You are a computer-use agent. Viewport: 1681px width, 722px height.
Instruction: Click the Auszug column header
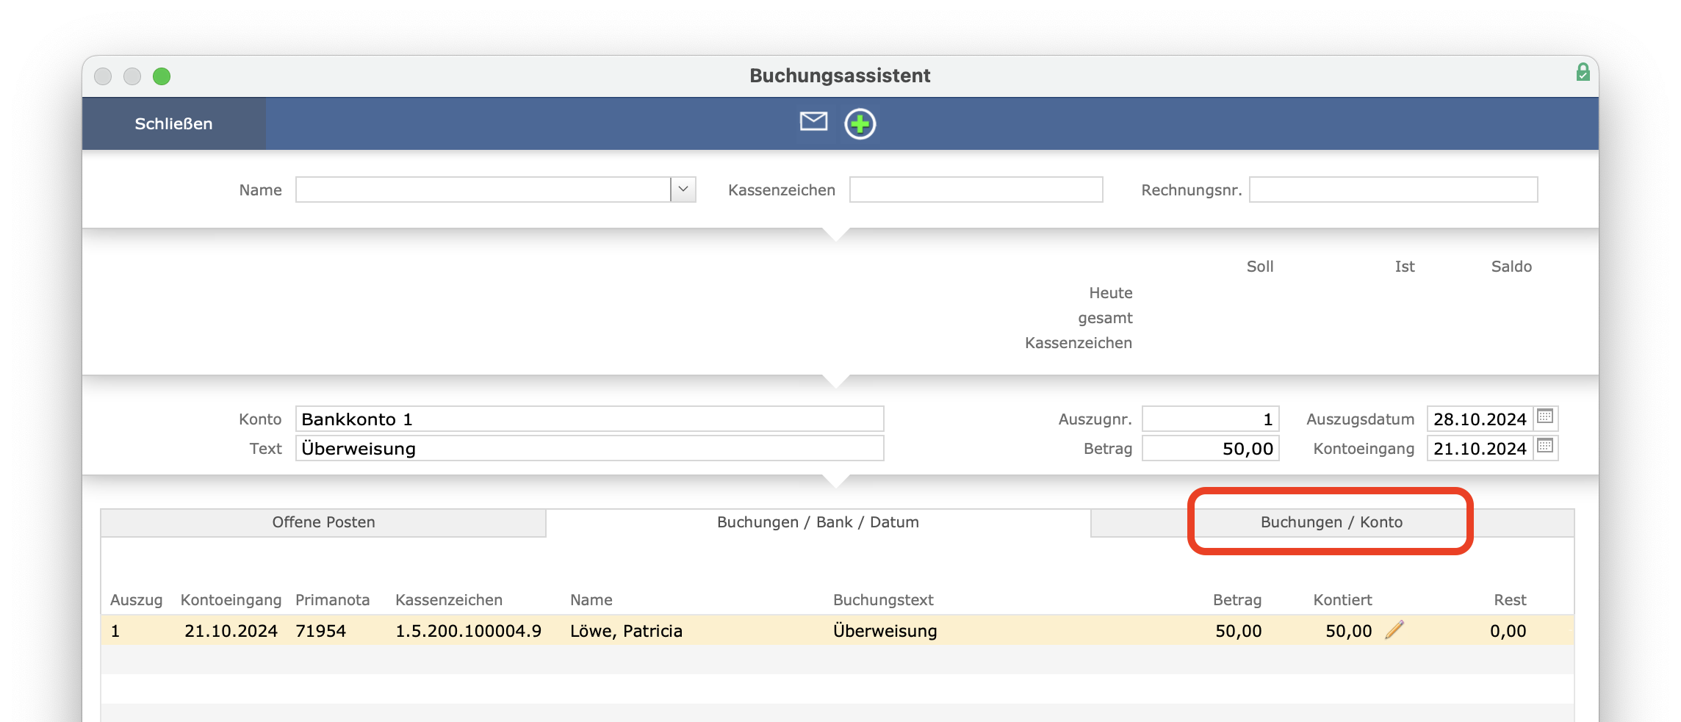coord(136,600)
